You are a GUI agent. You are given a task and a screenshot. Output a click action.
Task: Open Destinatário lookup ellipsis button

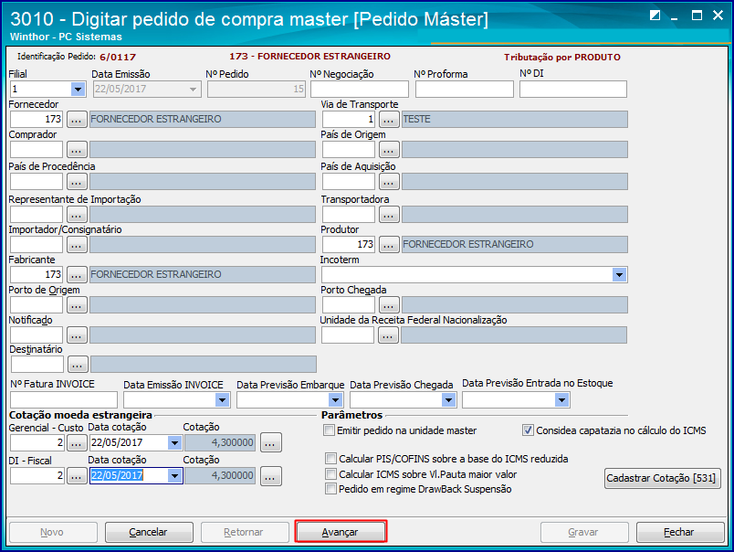(x=78, y=364)
